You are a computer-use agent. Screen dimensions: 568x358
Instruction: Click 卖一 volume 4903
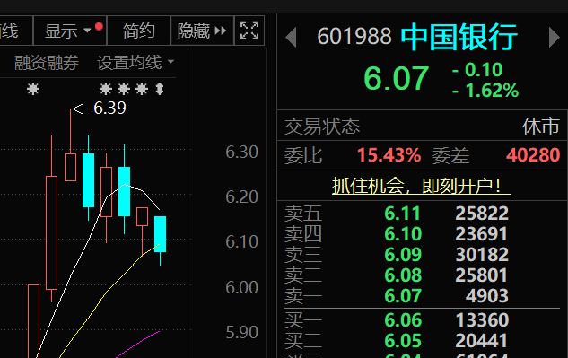click(x=487, y=296)
